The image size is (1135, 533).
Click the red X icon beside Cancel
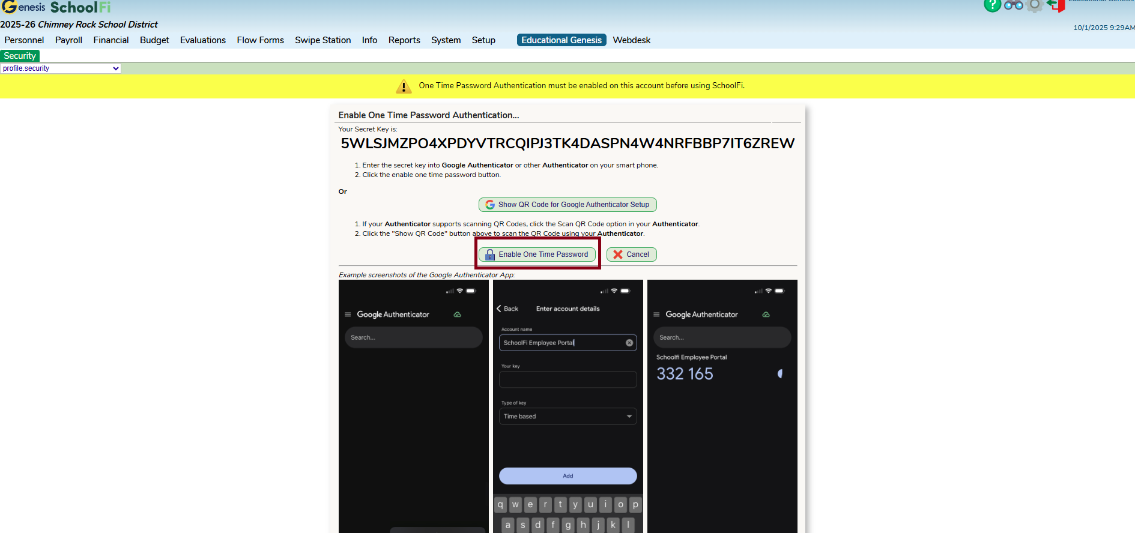coord(618,254)
